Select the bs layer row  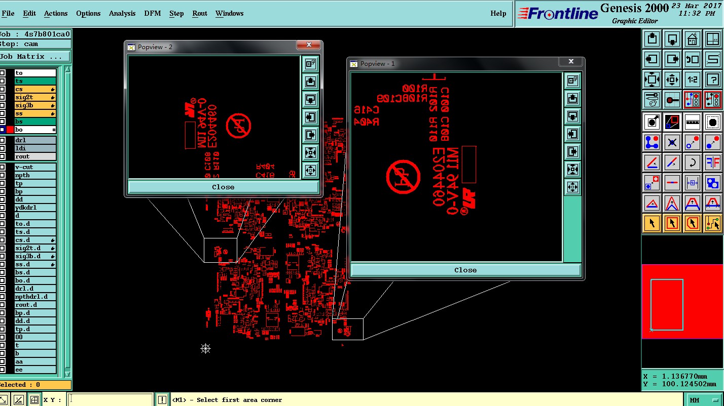[35, 121]
